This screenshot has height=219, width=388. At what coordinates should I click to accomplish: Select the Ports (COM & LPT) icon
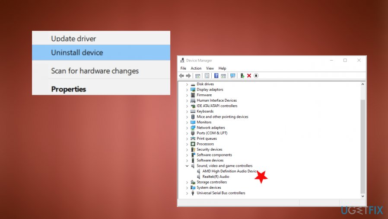193,133
